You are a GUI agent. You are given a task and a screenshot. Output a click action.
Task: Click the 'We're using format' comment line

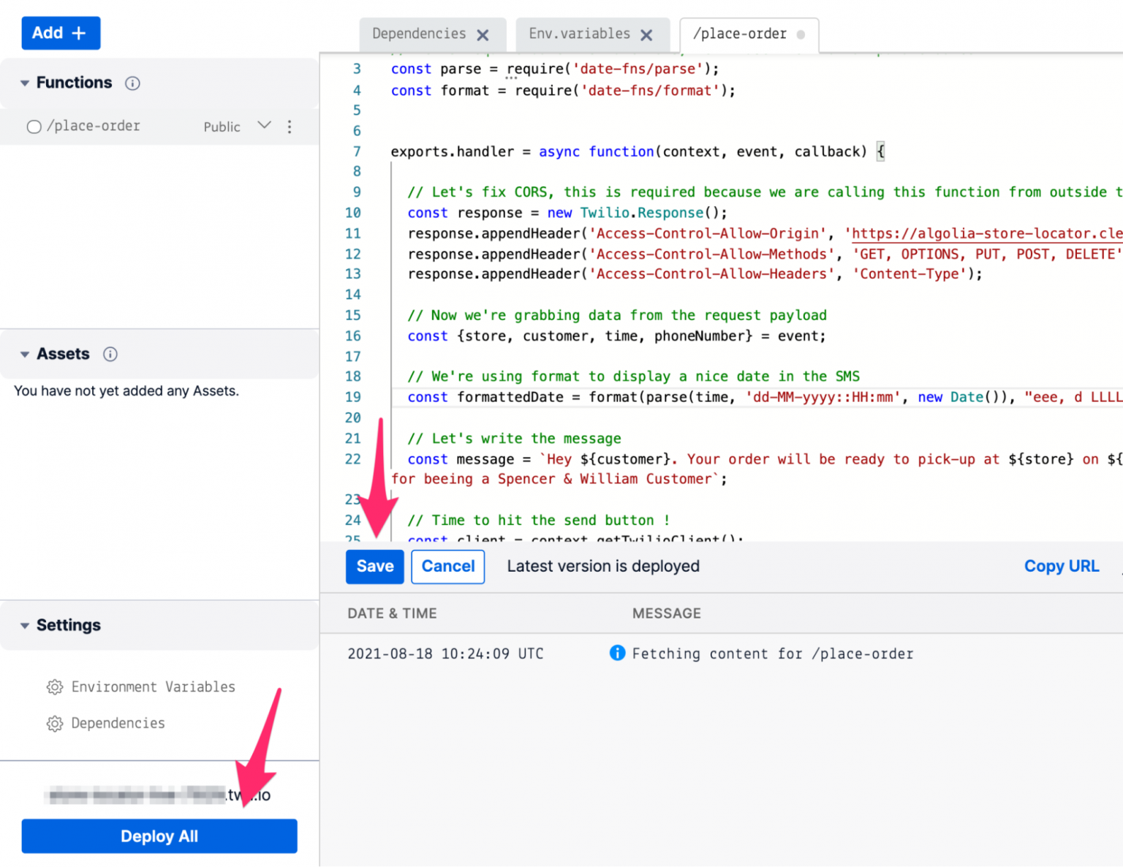coord(634,376)
